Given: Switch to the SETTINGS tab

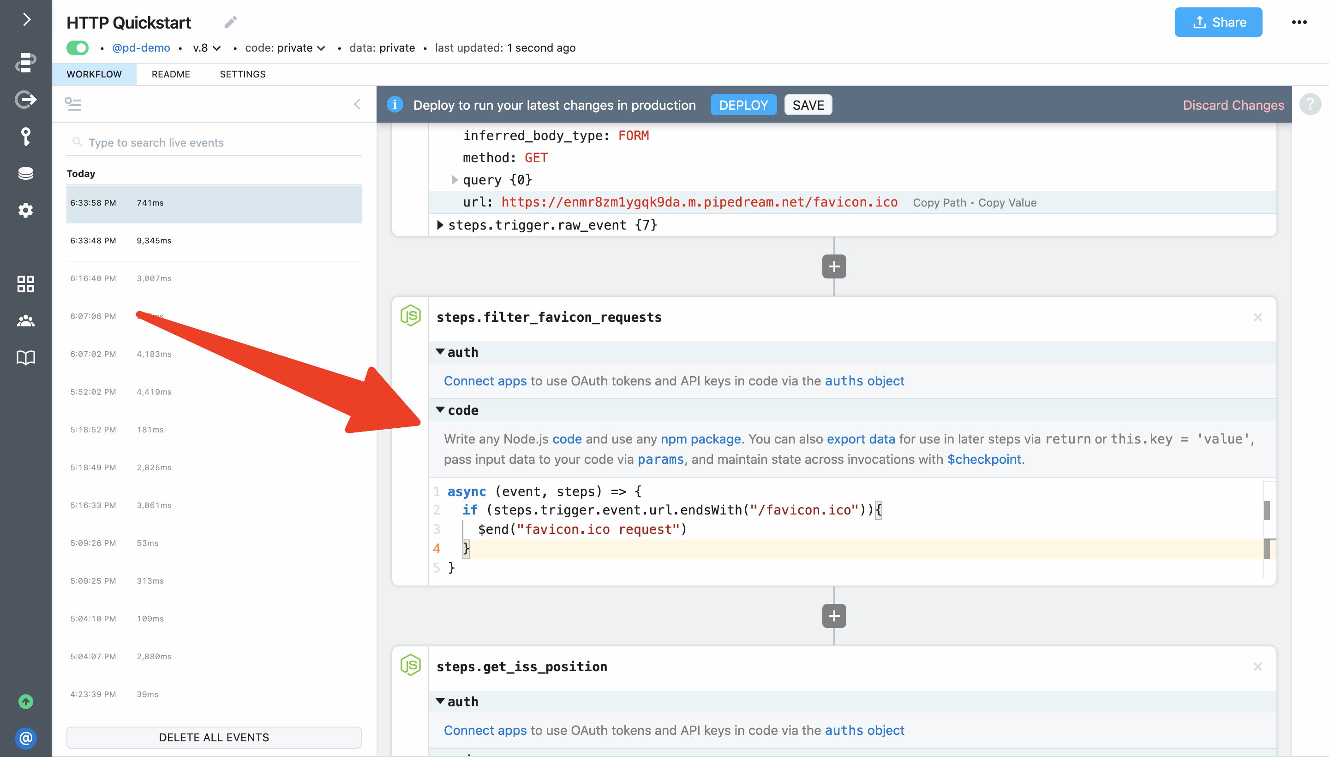Looking at the screenshot, I should [x=242, y=74].
